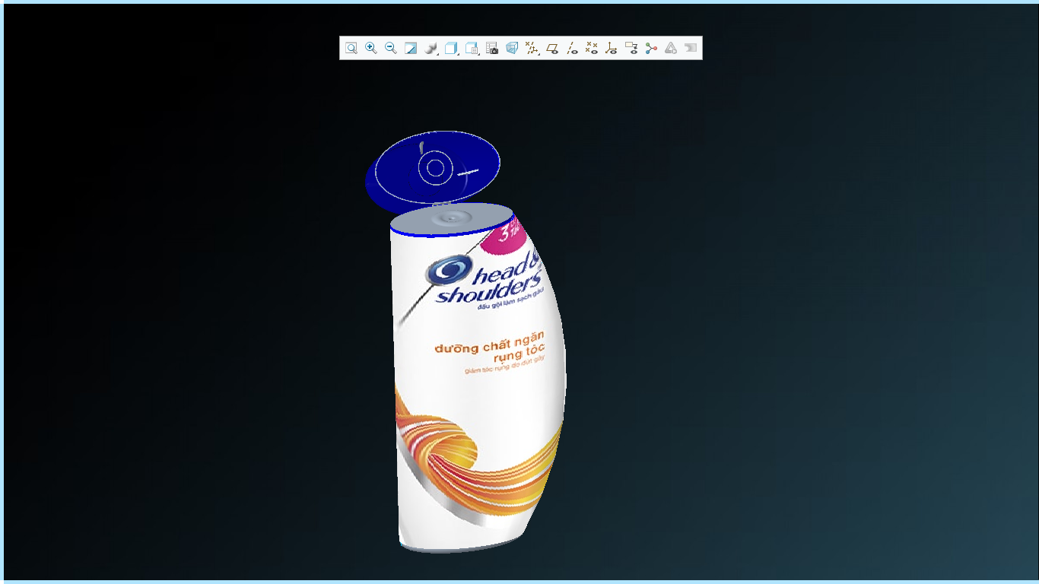Toggle datum axis display
Image resolution: width=1039 pixels, height=584 pixels.
pos(572,48)
